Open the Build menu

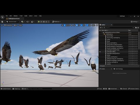tap(26, 16)
